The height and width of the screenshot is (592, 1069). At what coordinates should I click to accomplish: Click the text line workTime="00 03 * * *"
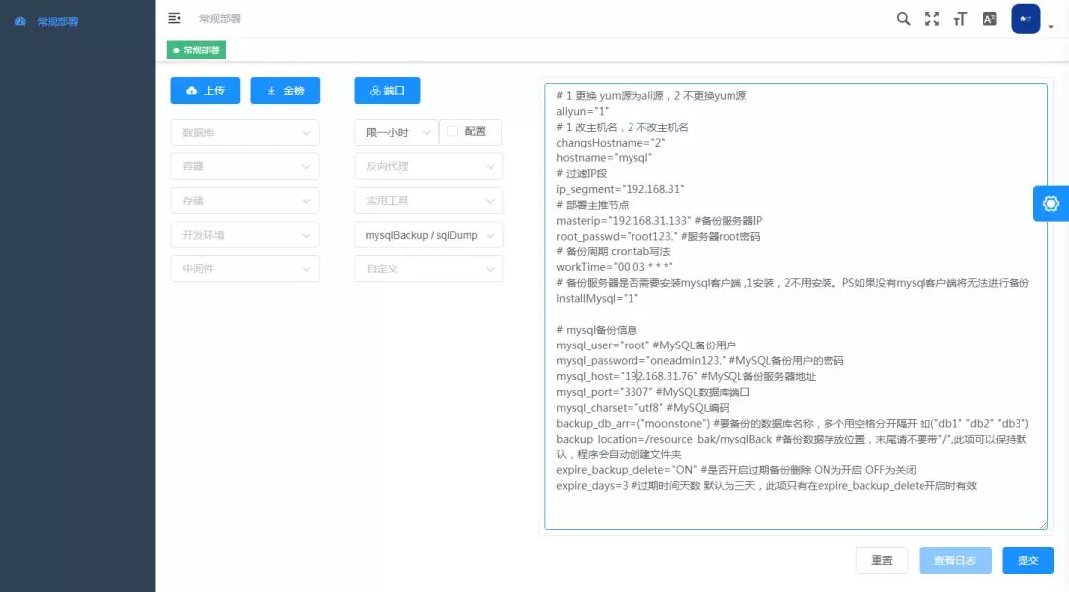point(615,267)
